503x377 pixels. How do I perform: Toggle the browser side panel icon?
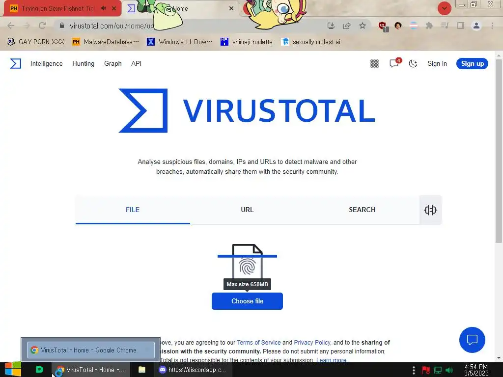pos(461,26)
